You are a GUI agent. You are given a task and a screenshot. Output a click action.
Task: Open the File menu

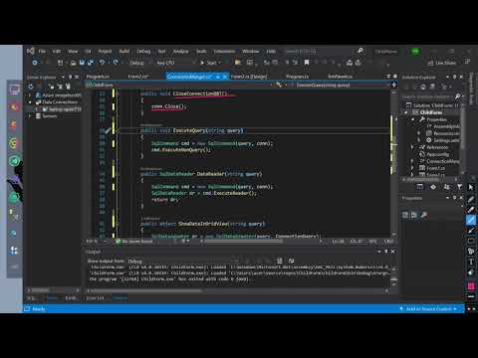point(42,51)
